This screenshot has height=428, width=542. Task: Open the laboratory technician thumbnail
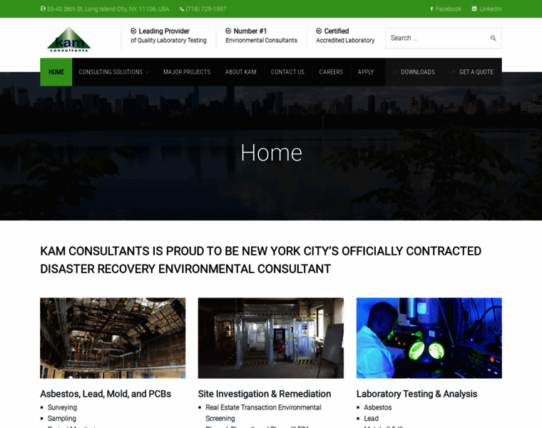point(429,338)
